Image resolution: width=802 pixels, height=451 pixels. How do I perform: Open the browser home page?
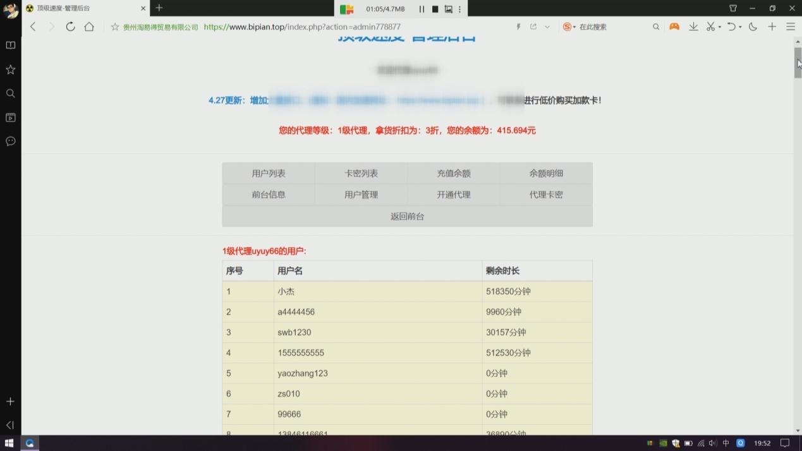click(x=89, y=27)
